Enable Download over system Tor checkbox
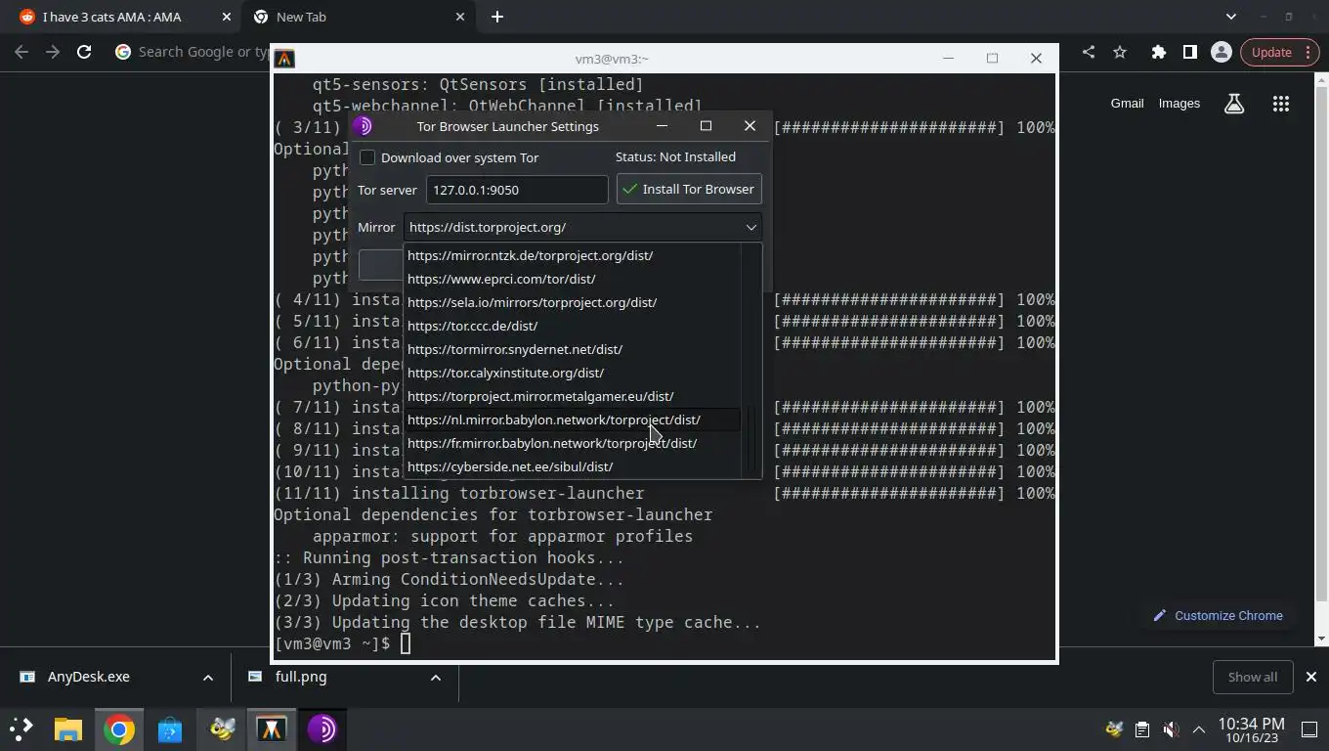Screen dimensions: 1329x751 point(367,157)
